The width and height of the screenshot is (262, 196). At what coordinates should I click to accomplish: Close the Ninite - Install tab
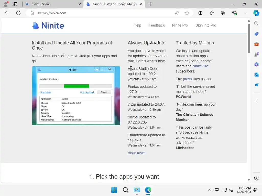141,4
